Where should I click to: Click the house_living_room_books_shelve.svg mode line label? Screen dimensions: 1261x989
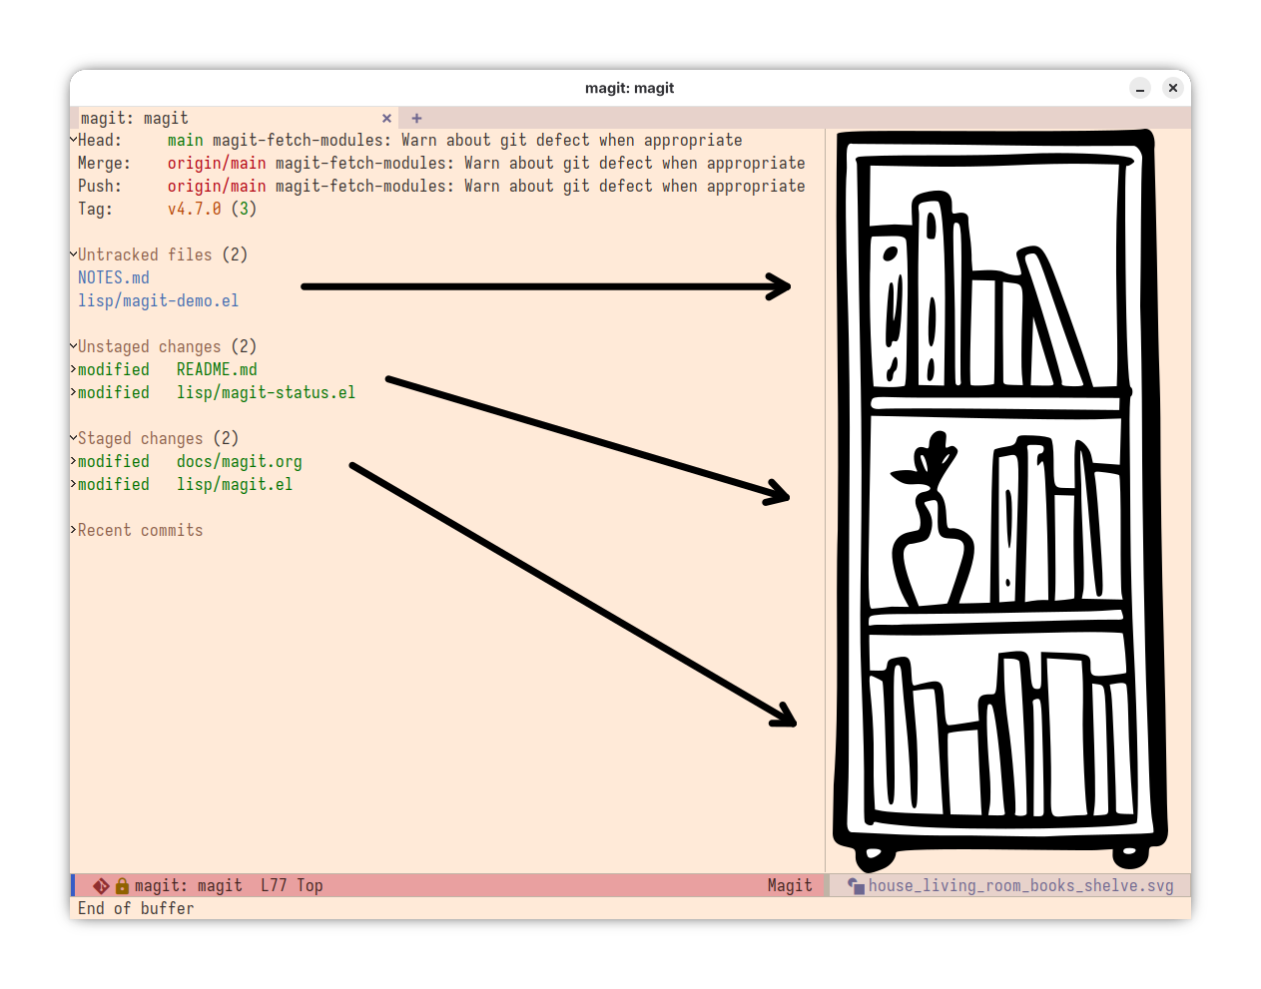[x=1021, y=886]
